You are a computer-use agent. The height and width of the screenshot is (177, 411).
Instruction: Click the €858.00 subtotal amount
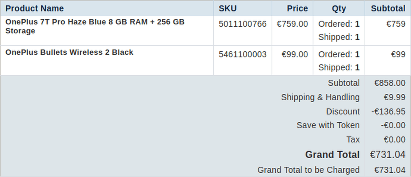pos(390,83)
